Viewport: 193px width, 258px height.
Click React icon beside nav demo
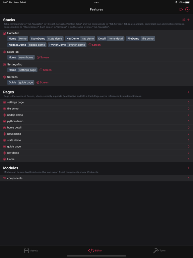click(x=4, y=153)
